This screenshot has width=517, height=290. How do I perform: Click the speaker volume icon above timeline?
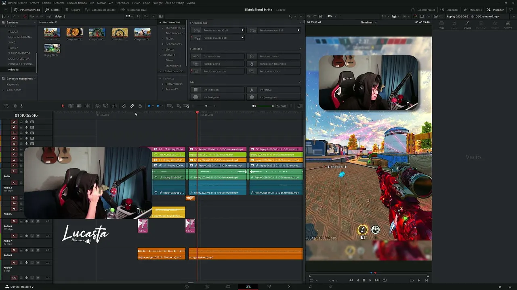[x=254, y=106]
